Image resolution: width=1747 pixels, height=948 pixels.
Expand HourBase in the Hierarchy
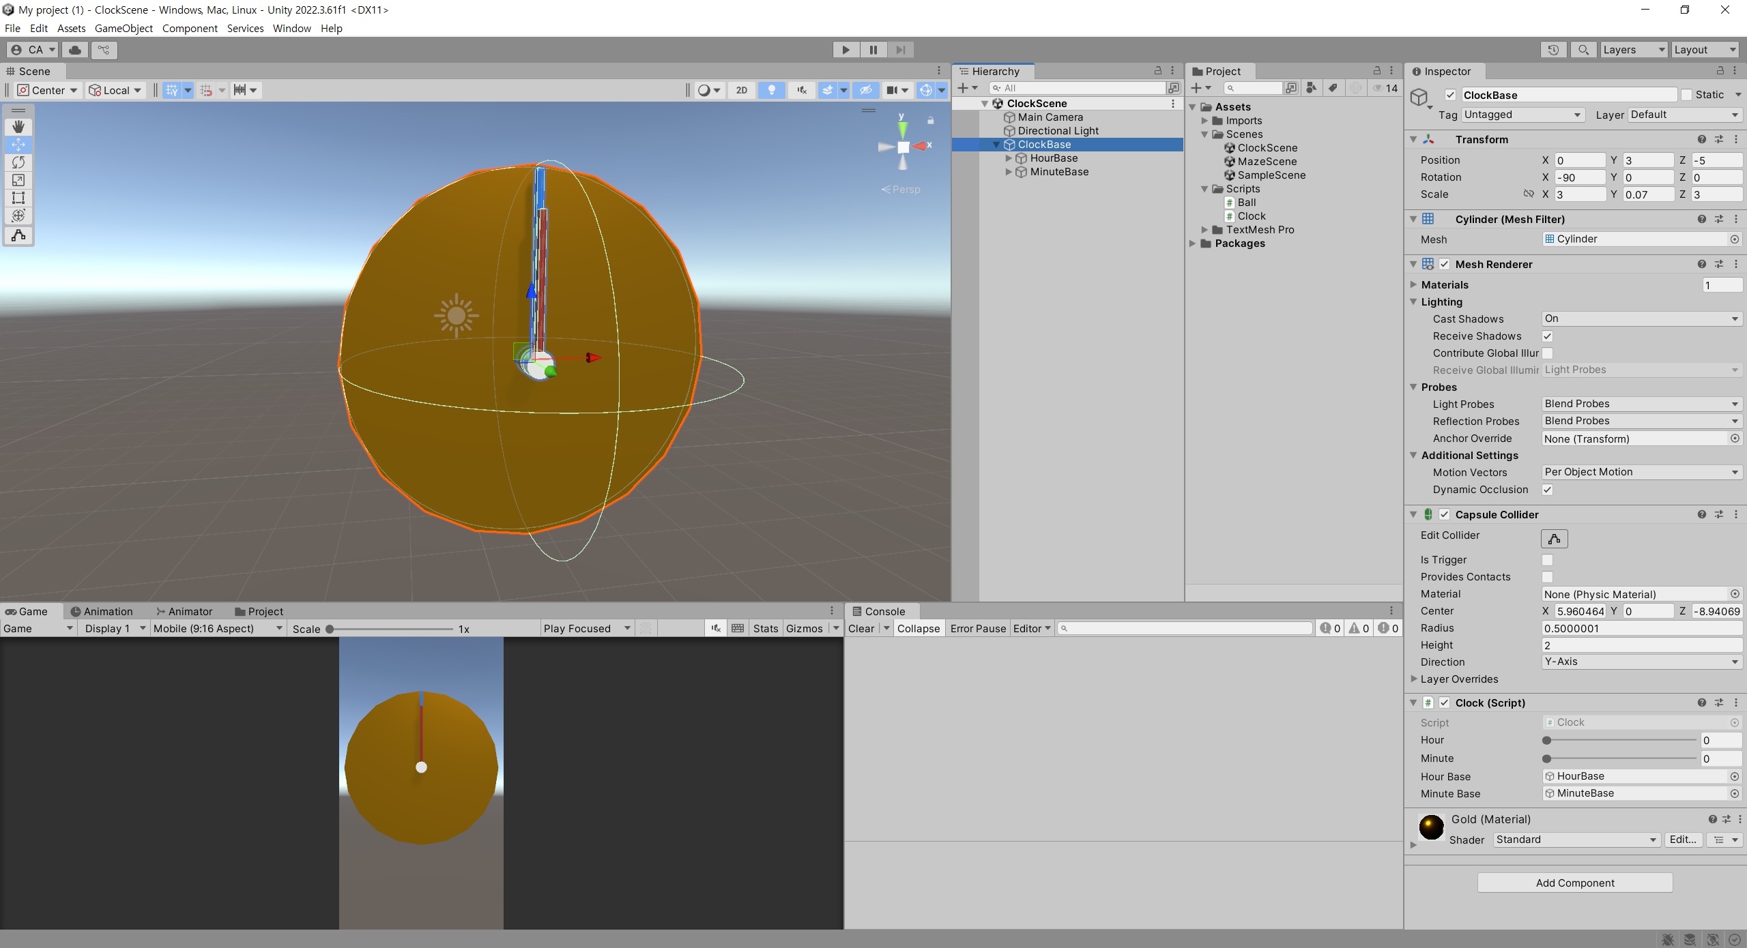1009,158
